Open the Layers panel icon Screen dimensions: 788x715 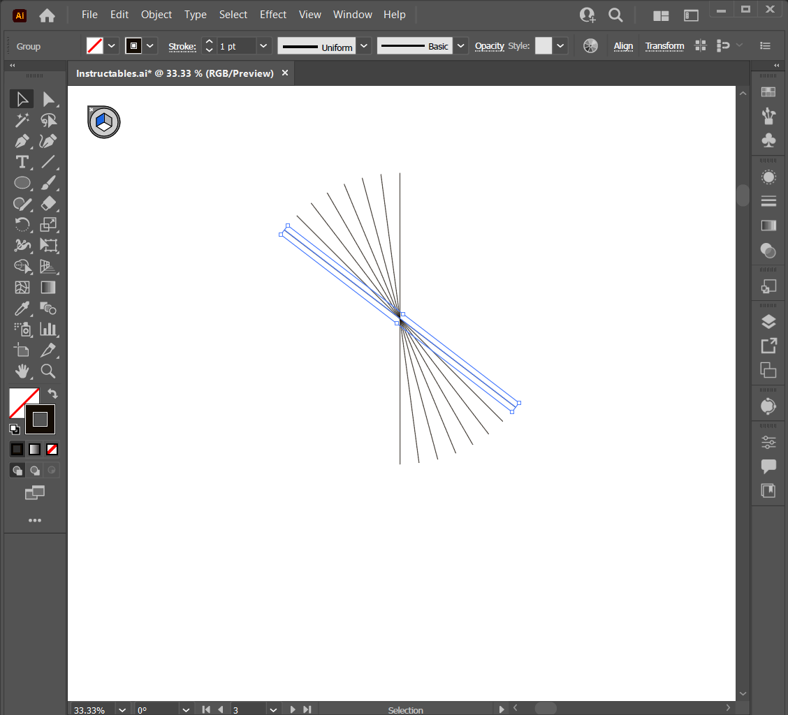point(768,322)
